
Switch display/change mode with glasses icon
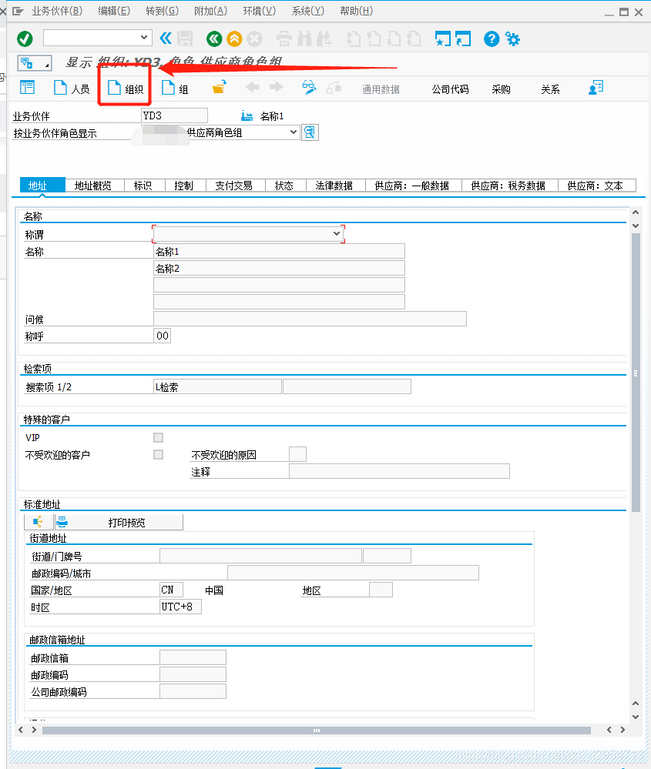[308, 88]
